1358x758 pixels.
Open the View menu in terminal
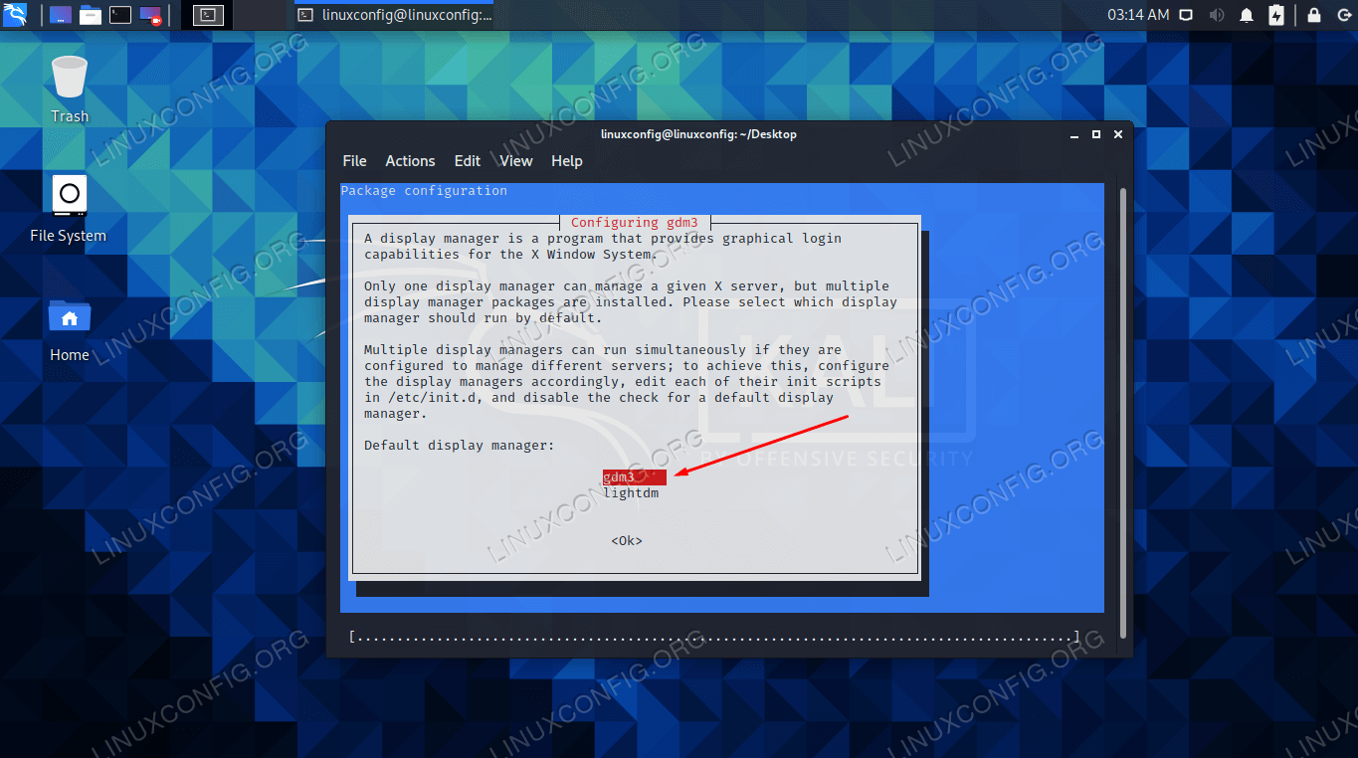coord(515,161)
